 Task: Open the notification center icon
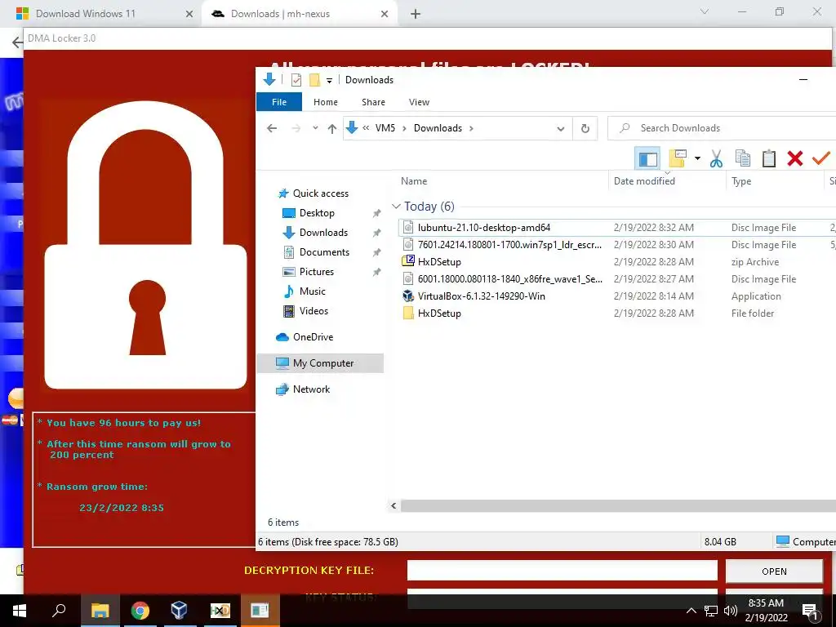811,611
